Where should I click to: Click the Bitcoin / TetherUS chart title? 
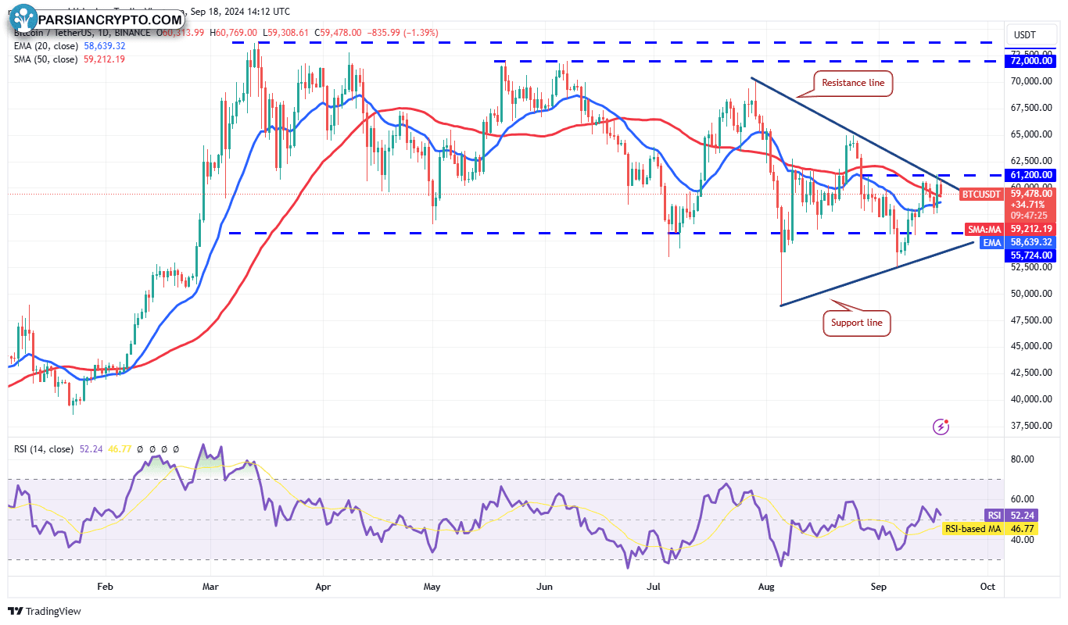click(x=81, y=33)
